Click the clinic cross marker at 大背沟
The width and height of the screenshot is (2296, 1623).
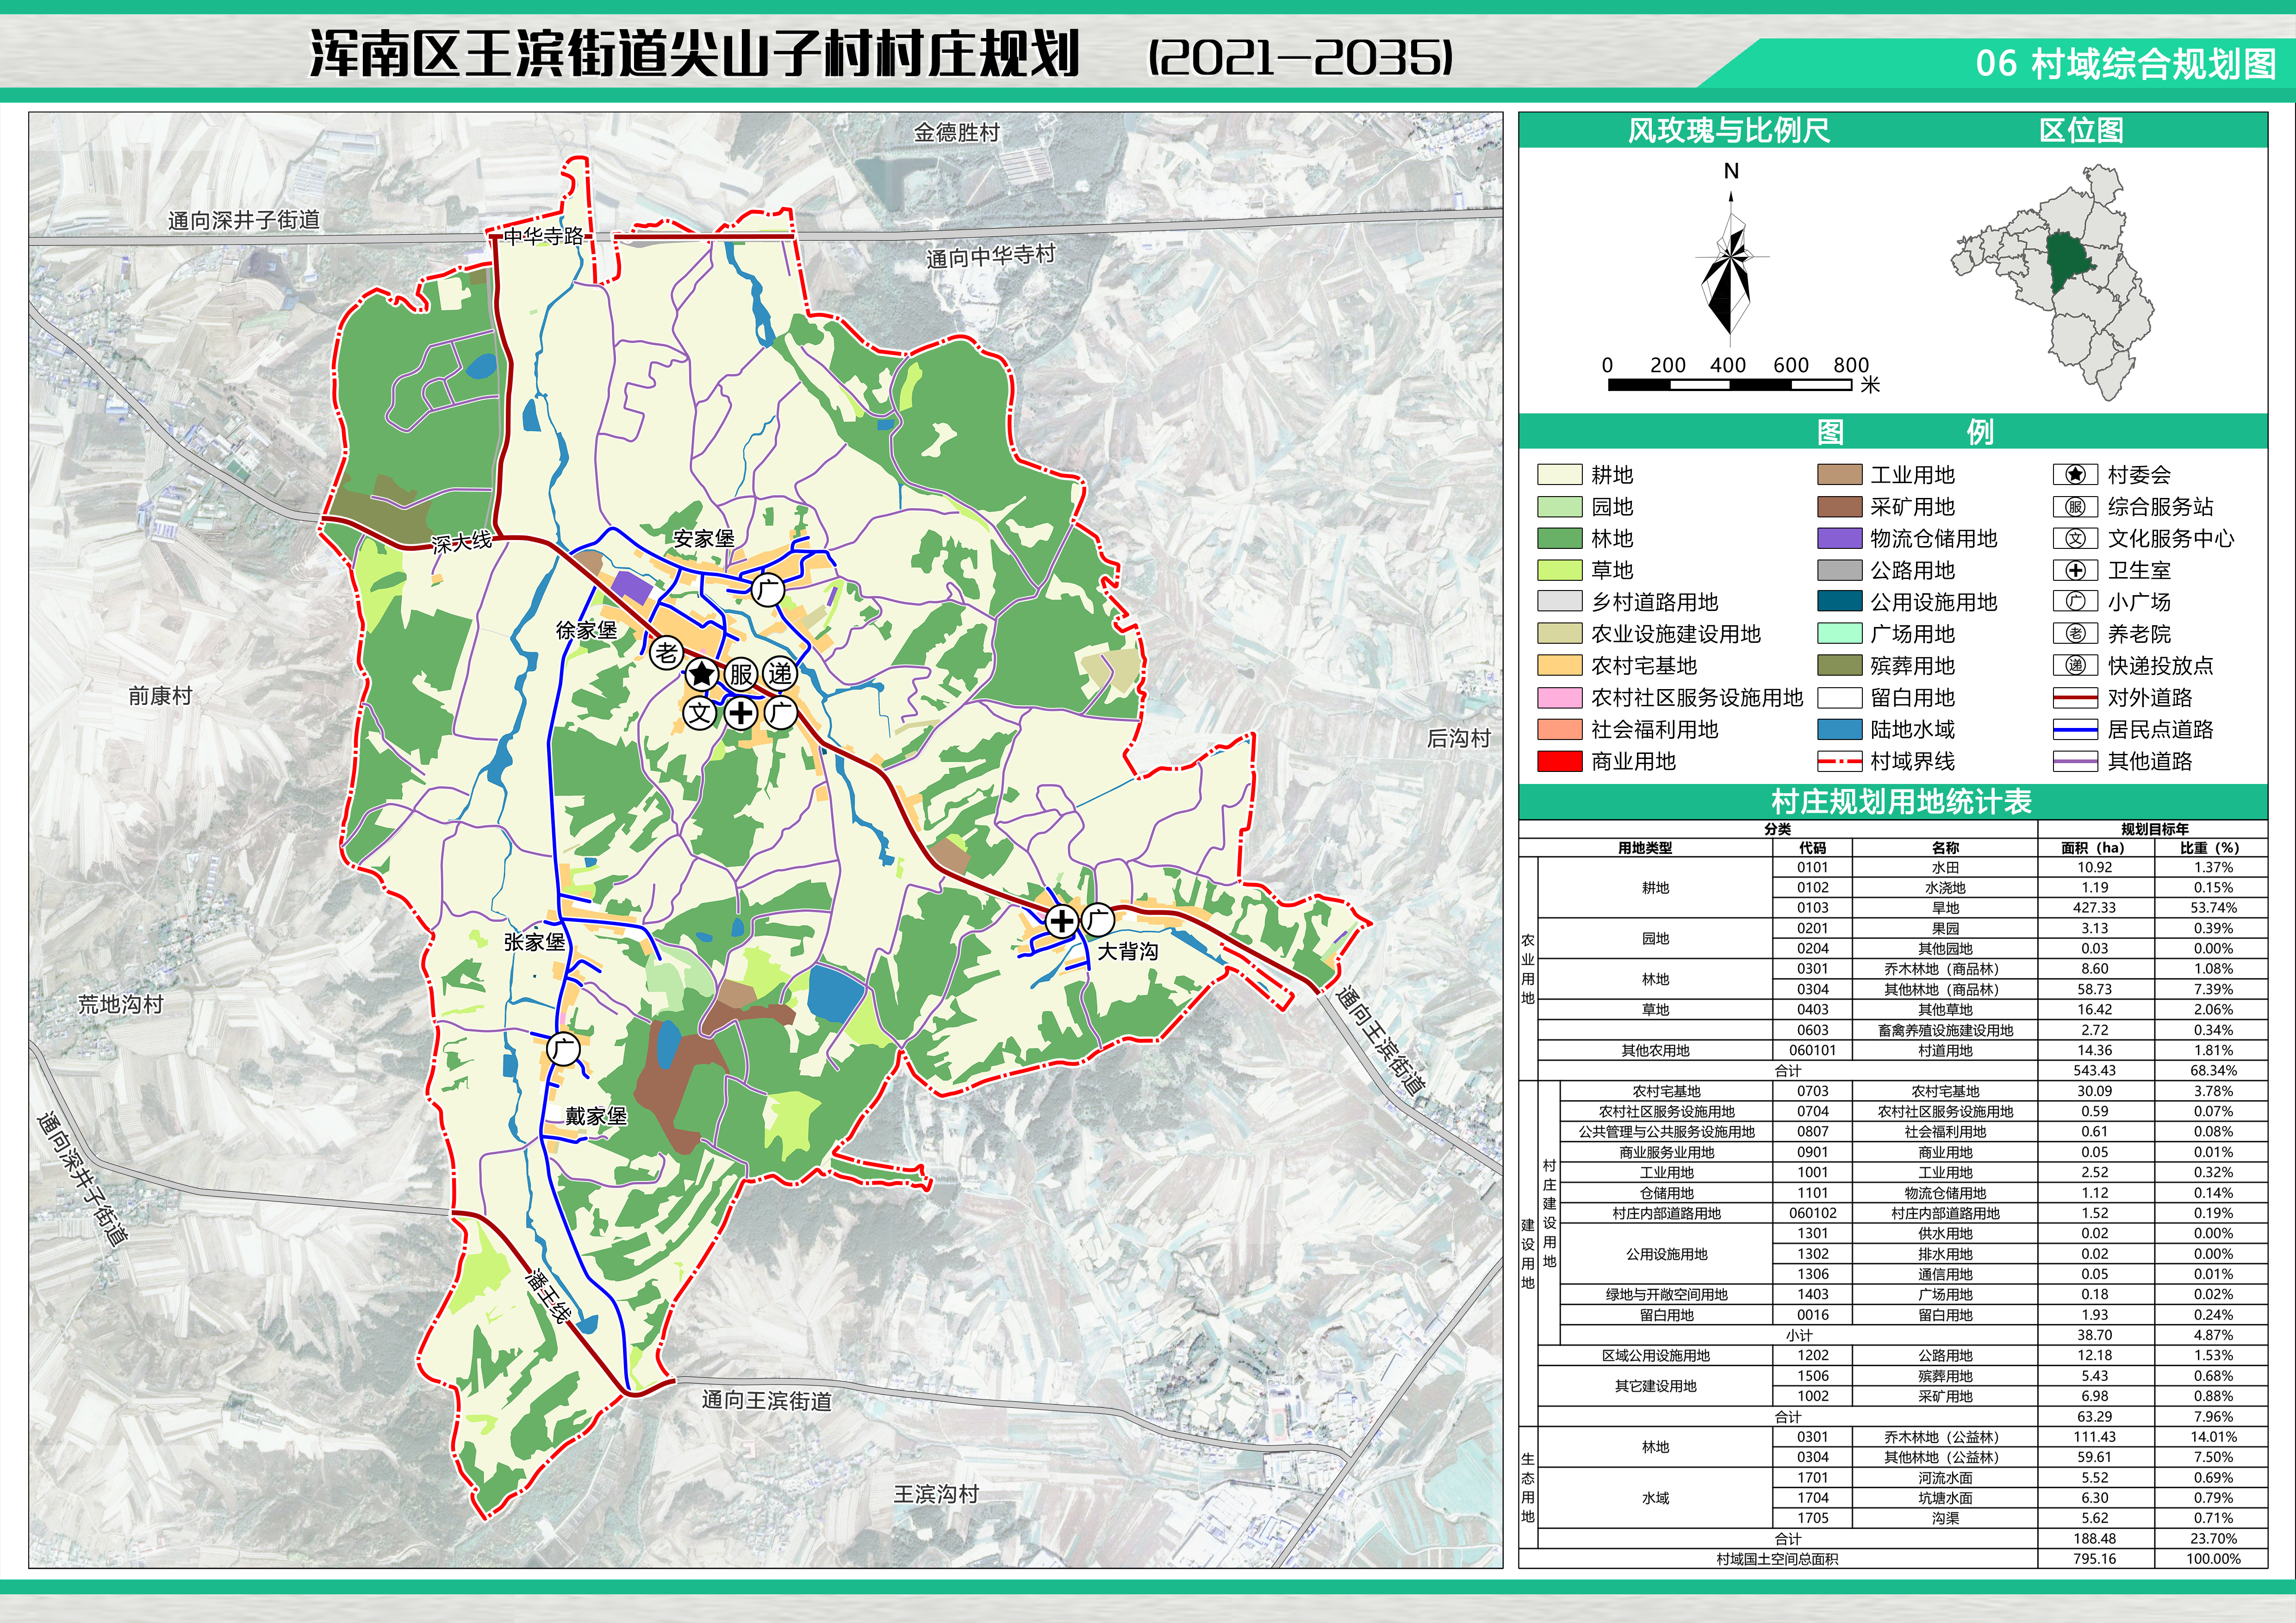1061,921
